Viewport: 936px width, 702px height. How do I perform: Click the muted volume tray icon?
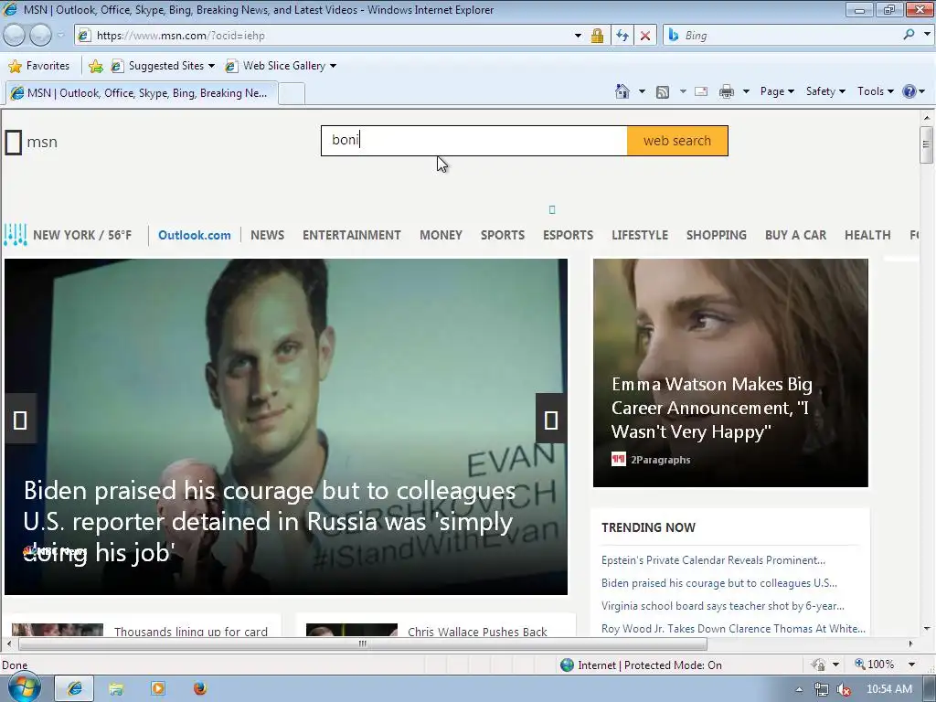click(844, 689)
